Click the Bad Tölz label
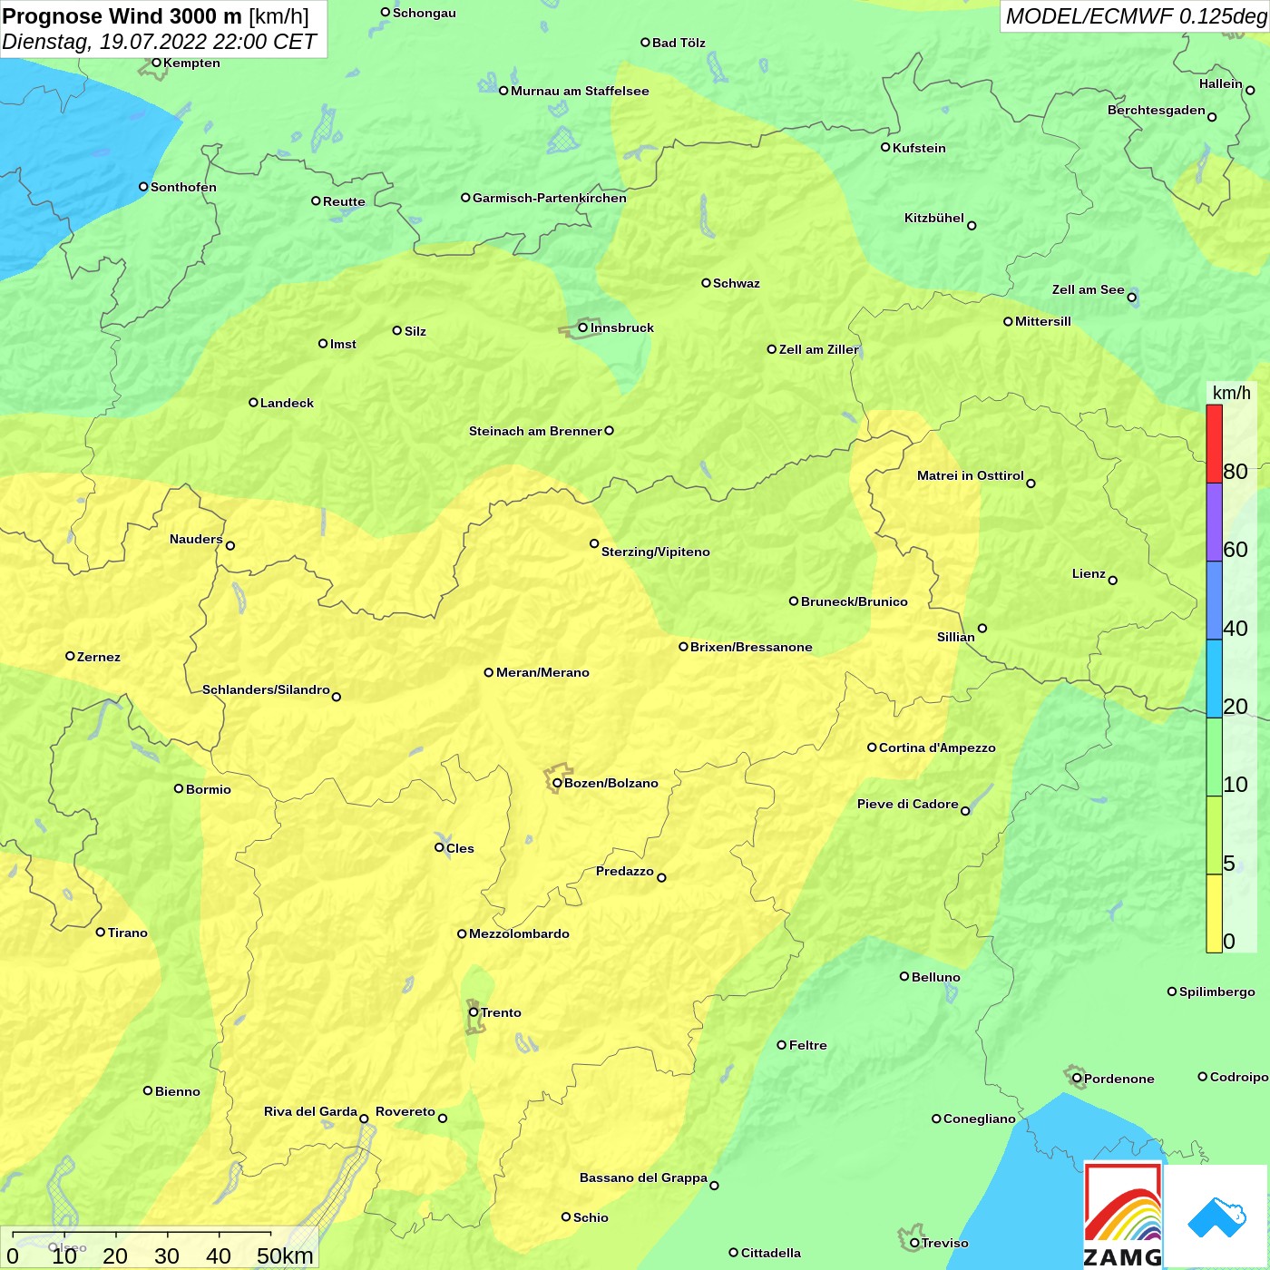1270x1270 pixels. point(679,43)
